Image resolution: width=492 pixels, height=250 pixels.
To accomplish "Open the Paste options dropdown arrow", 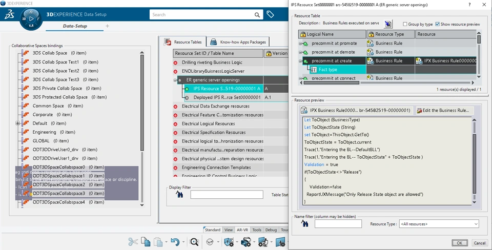I will (x=166, y=242).
